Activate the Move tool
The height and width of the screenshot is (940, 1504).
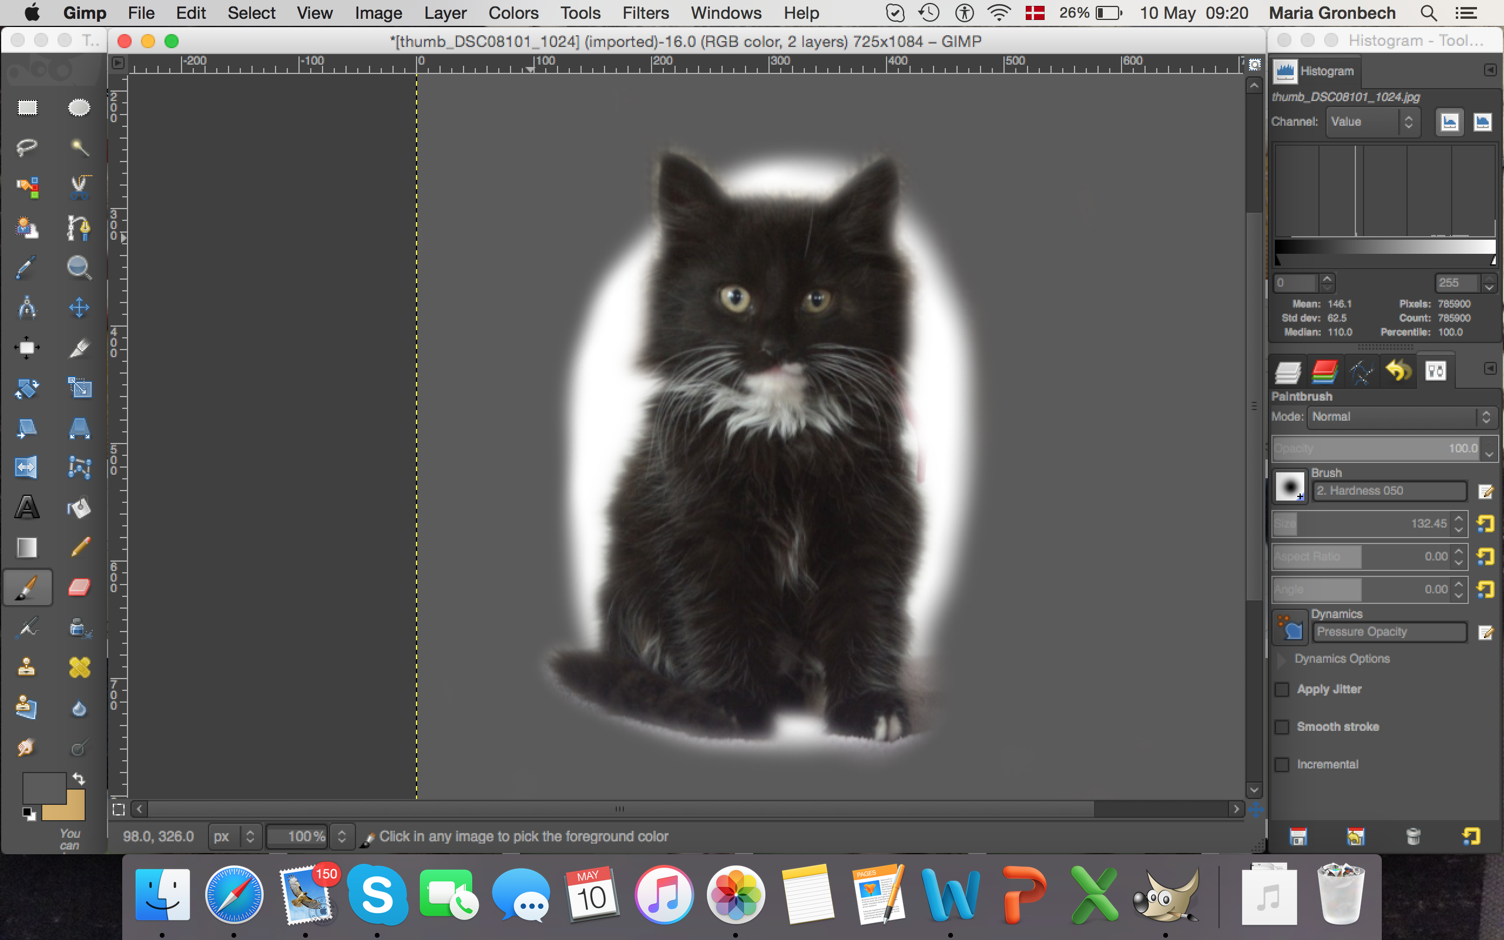79,307
